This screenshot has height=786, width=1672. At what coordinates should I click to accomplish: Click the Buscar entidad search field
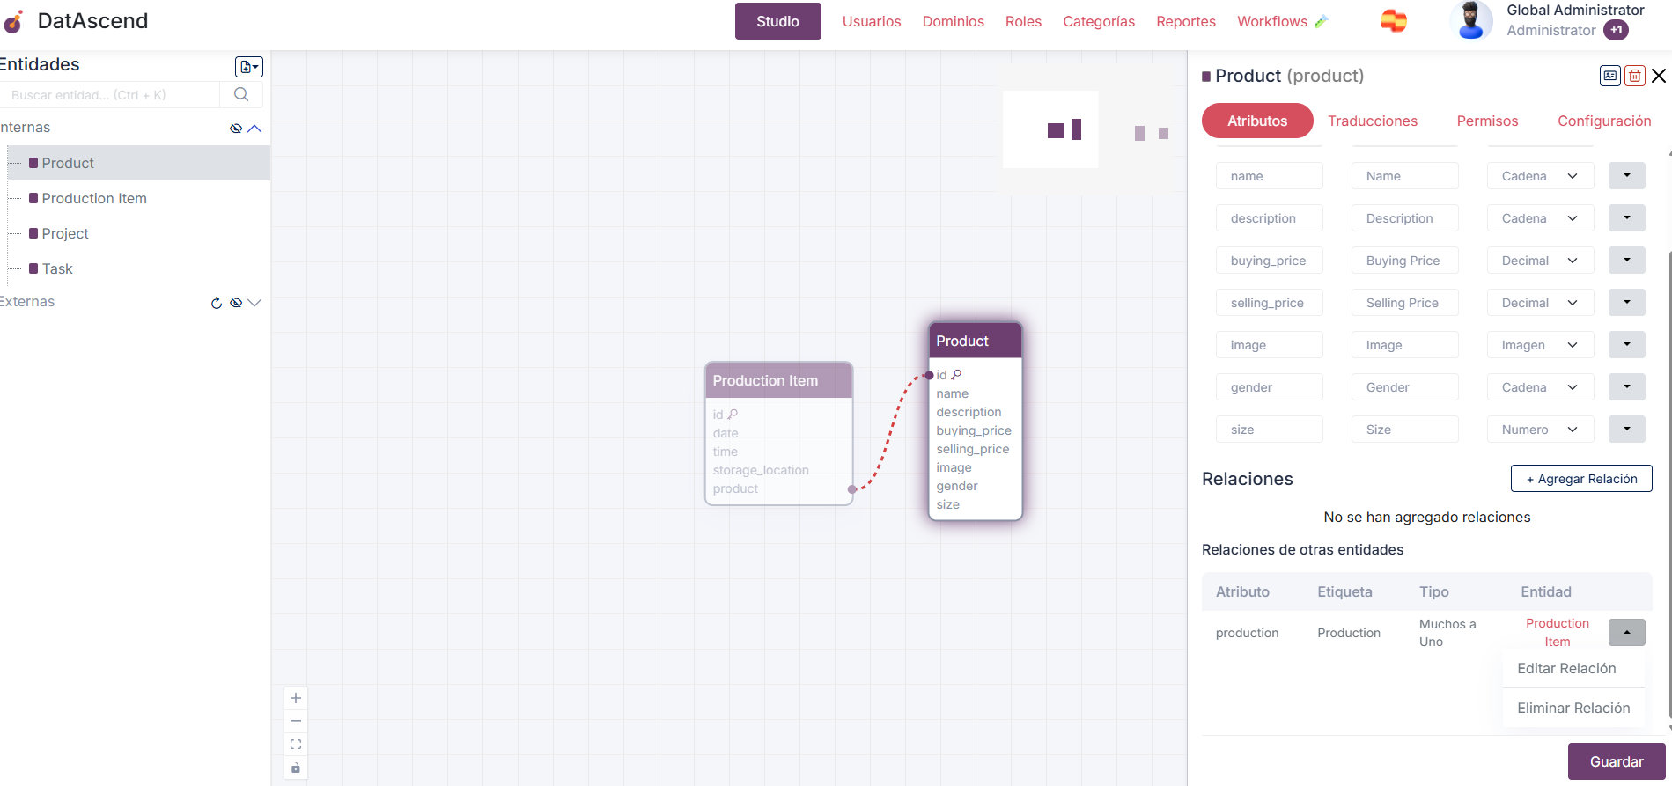point(110,95)
